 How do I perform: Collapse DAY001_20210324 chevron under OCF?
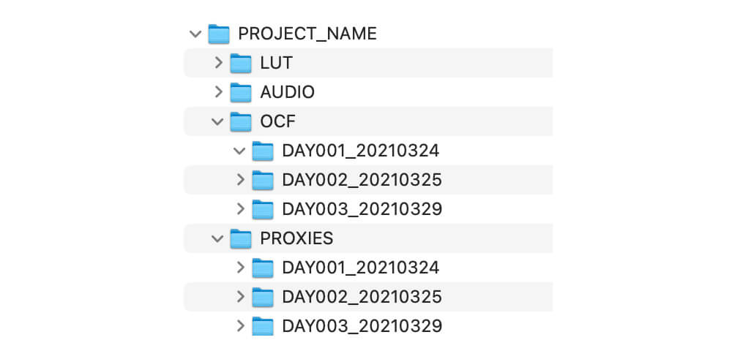click(239, 151)
